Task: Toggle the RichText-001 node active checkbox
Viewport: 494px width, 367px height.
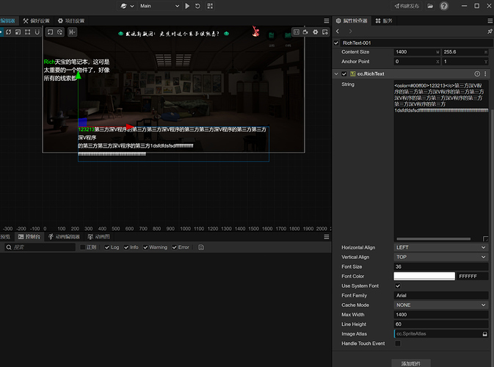Action: [x=337, y=43]
